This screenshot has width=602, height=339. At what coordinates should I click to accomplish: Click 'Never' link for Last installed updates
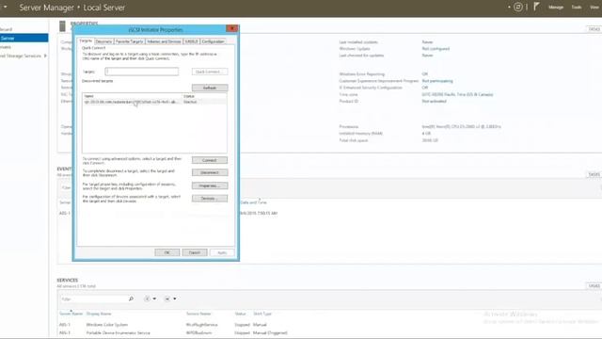tap(427, 41)
